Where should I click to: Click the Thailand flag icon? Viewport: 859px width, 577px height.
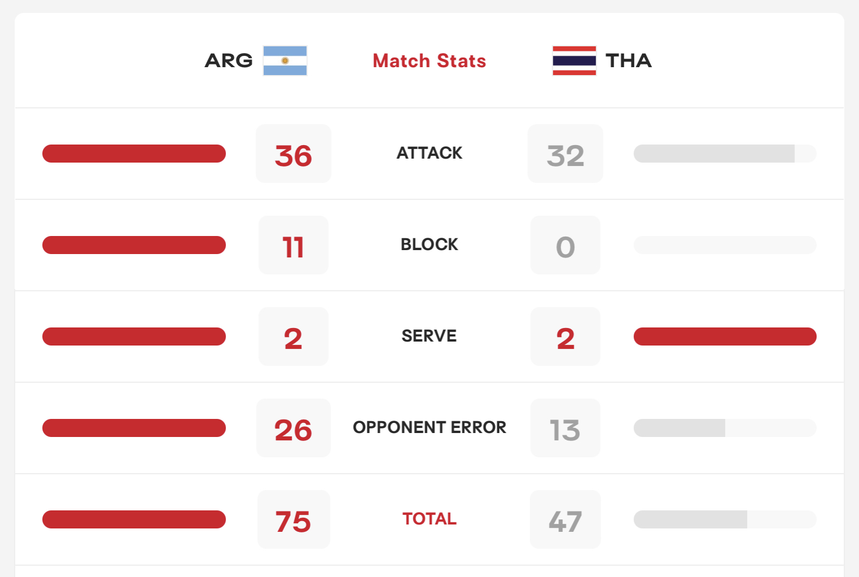574,60
